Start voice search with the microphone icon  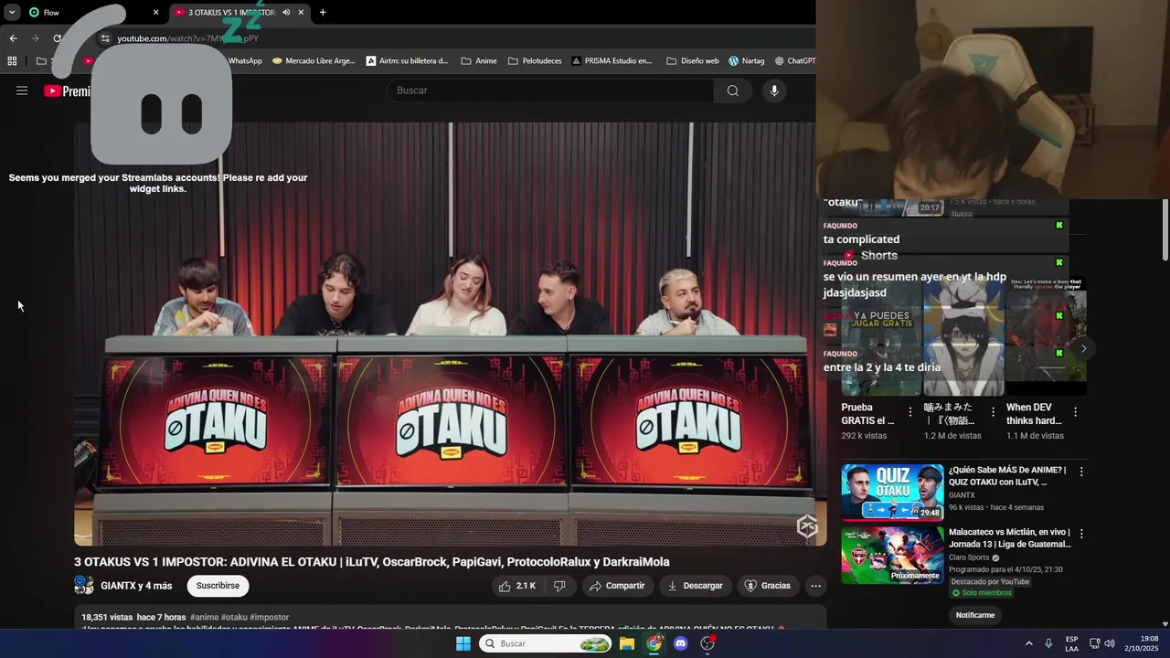point(774,90)
